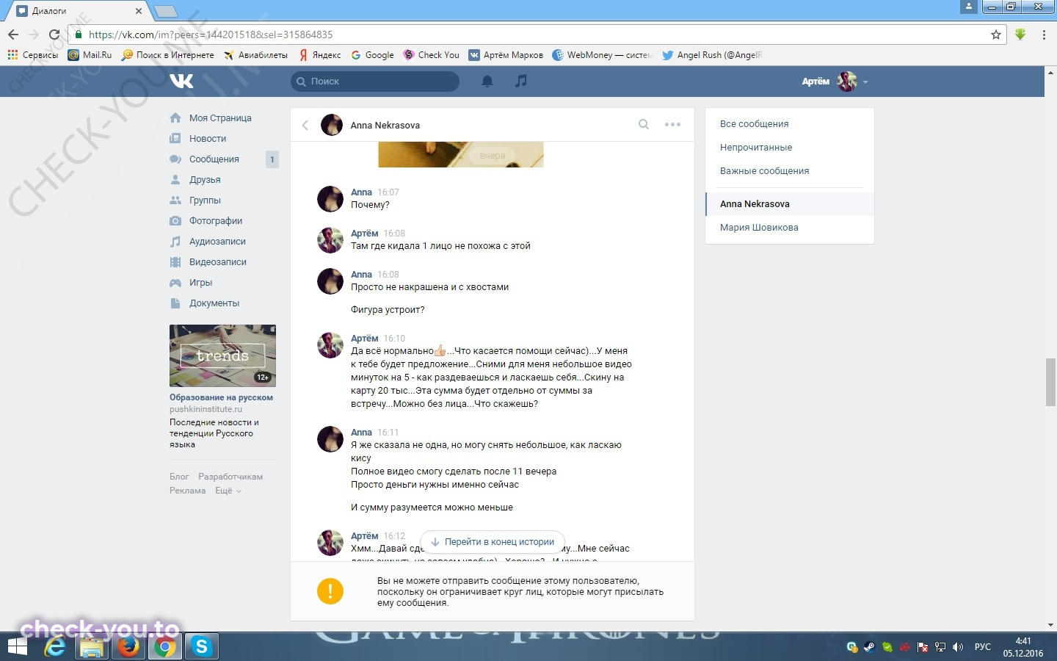
Task: Click the VK logo in header
Action: click(181, 81)
